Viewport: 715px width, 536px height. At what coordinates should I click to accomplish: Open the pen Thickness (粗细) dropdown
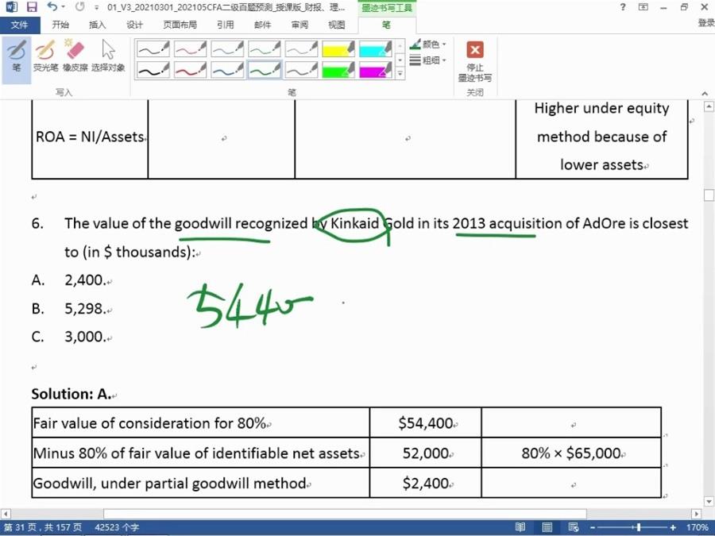(427, 60)
